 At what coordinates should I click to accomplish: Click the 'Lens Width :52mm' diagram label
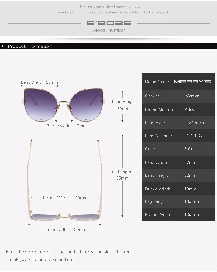[x=40, y=82]
